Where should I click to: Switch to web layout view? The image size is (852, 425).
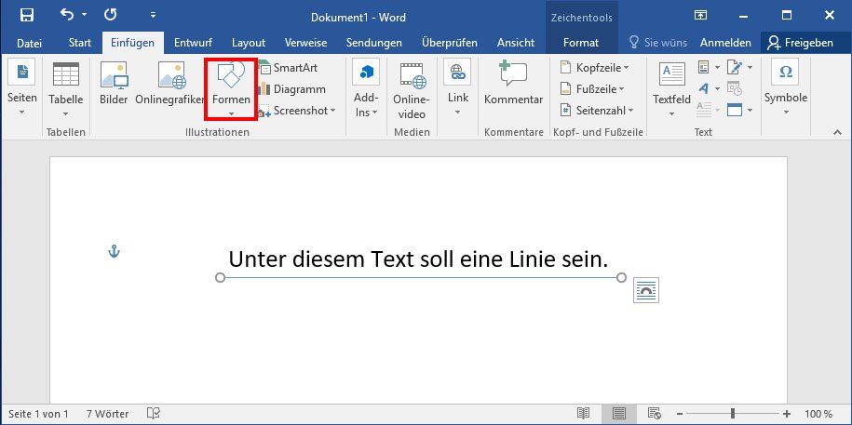(x=655, y=414)
